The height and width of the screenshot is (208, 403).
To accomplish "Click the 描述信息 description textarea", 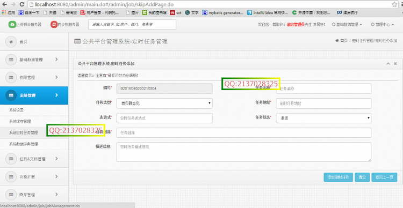I will pyautogui.click(x=244, y=152).
